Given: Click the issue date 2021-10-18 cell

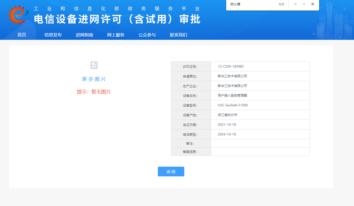Looking at the screenshot, I should coord(227,125).
